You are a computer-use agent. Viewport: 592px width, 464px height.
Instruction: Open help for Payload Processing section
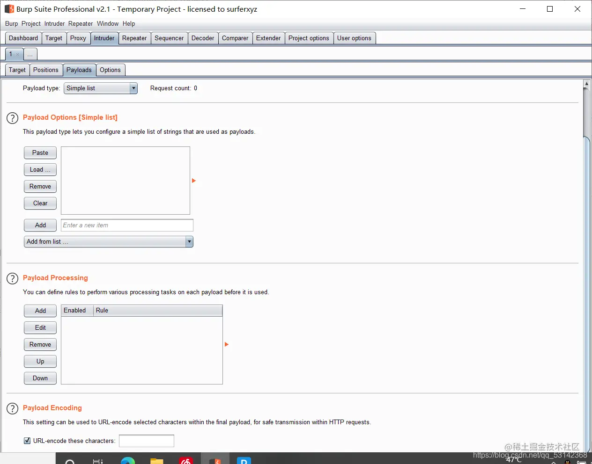point(12,278)
